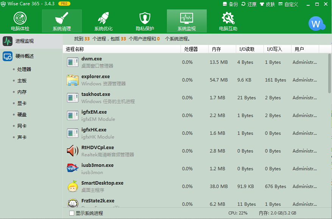Click the 91.9 KB I/O read value
The image size is (332, 219).
(245, 186)
